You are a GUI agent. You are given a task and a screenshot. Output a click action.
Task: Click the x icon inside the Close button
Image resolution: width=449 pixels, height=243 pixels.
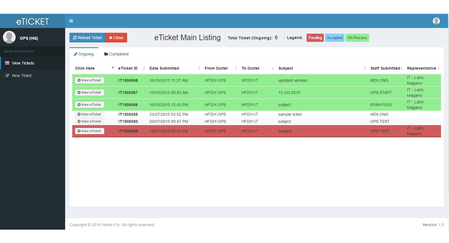111,37
